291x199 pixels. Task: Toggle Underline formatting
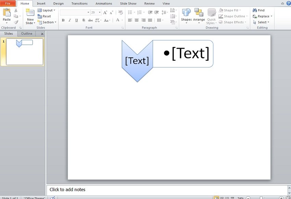coord(76,20)
